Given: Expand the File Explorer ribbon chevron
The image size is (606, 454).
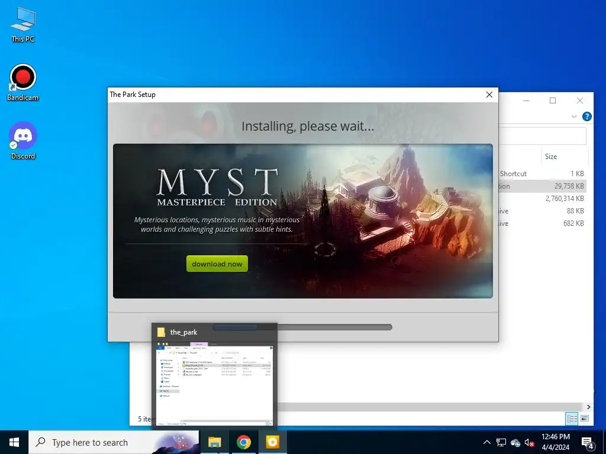Looking at the screenshot, I should 574,116.
